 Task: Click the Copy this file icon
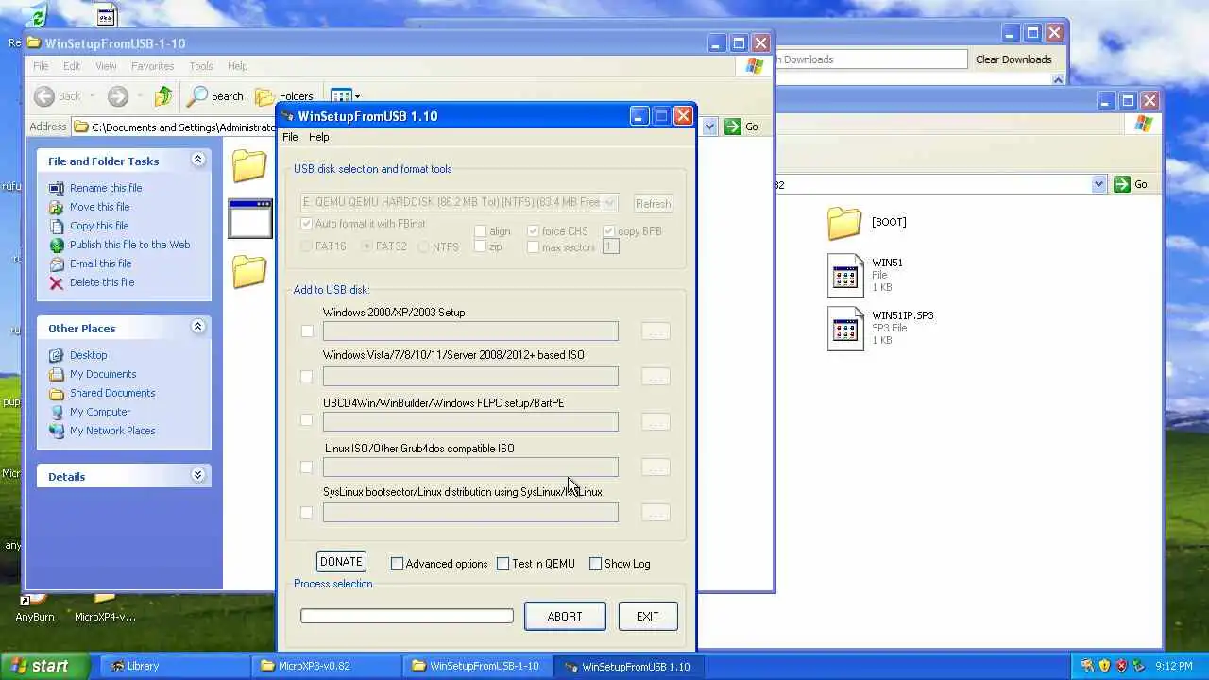tap(57, 226)
